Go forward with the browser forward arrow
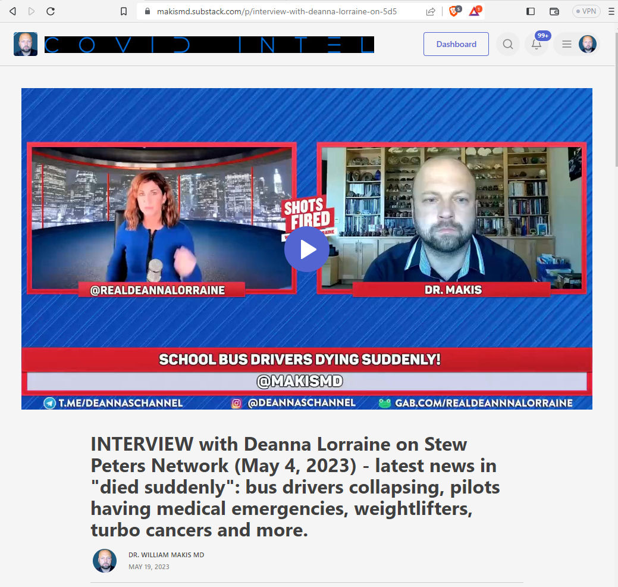Viewport: 618px width, 587px height. (x=32, y=11)
